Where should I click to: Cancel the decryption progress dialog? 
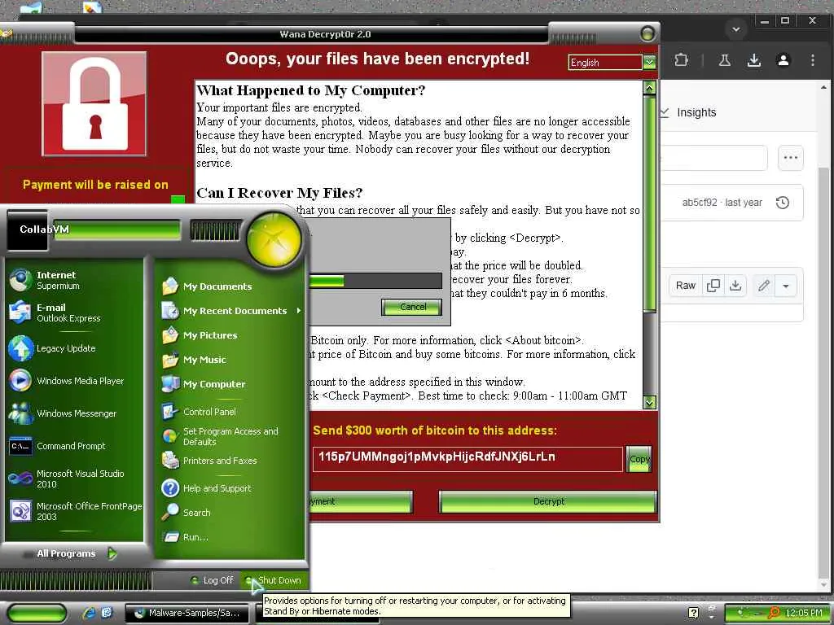412,307
